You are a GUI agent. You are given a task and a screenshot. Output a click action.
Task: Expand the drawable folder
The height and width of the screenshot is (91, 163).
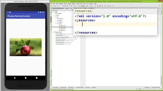[x=56, y=19]
